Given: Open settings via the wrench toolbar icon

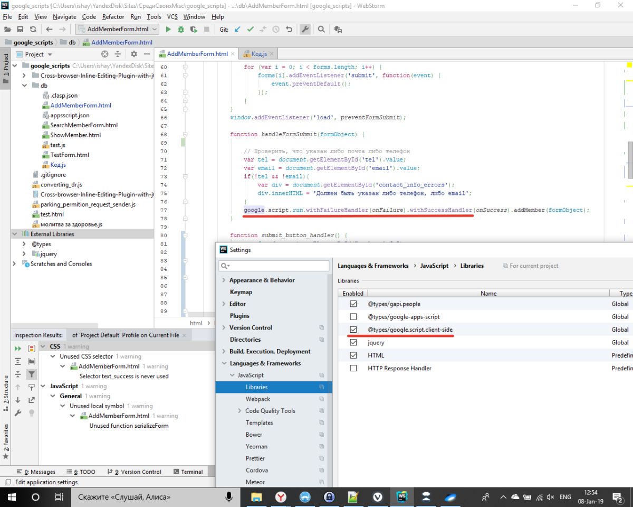Looking at the screenshot, I should pos(305,30).
